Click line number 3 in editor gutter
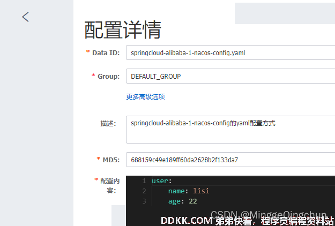 coord(144,201)
